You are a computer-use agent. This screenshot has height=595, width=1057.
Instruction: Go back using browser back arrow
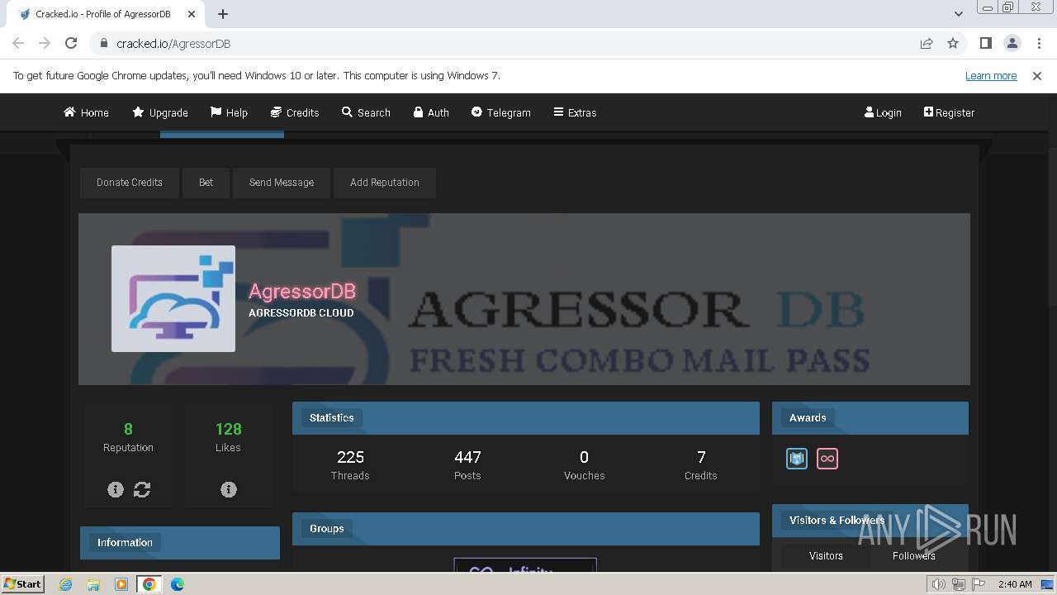coord(18,43)
